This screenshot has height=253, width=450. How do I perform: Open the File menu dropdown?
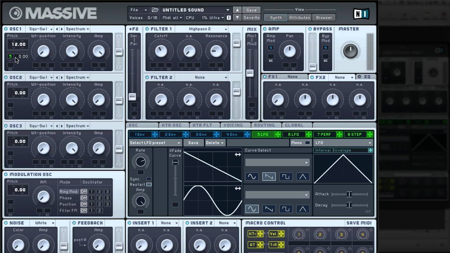tap(139, 10)
